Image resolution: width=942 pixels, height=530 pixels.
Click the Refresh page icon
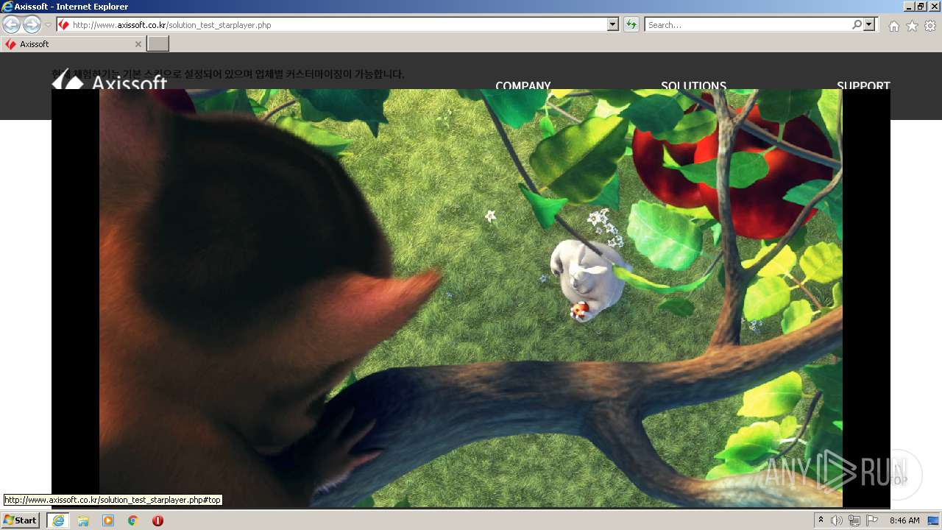tap(631, 25)
